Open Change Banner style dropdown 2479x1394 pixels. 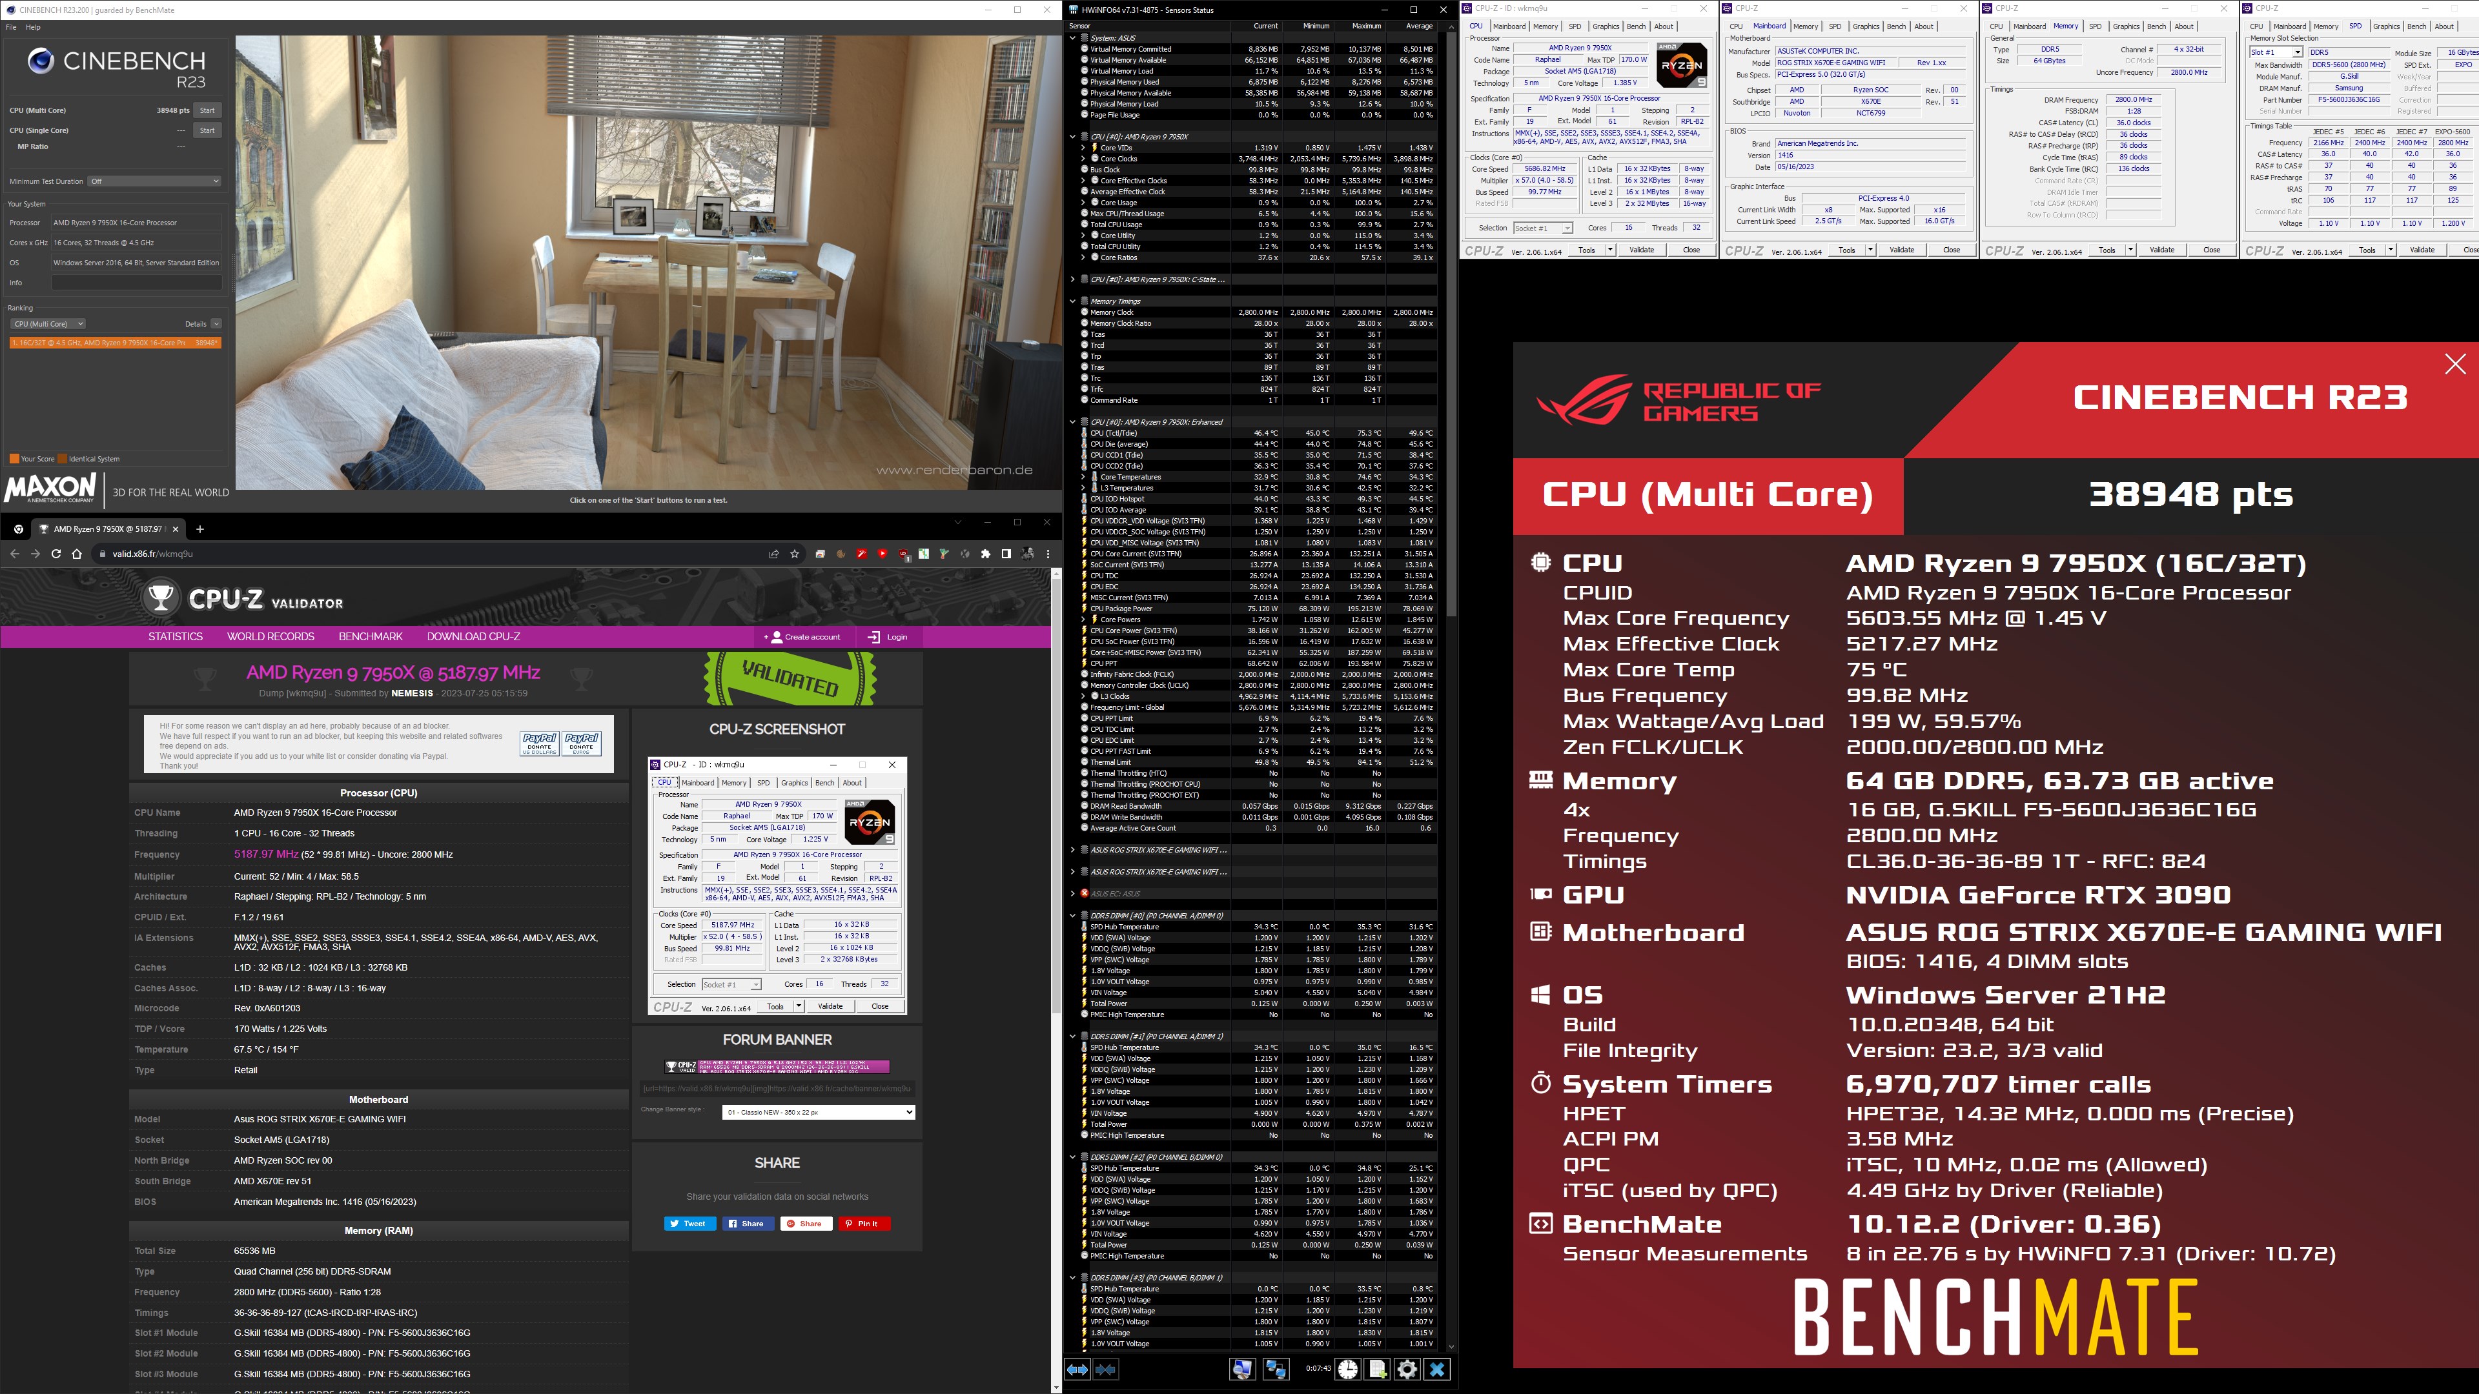pyautogui.click(x=818, y=1112)
